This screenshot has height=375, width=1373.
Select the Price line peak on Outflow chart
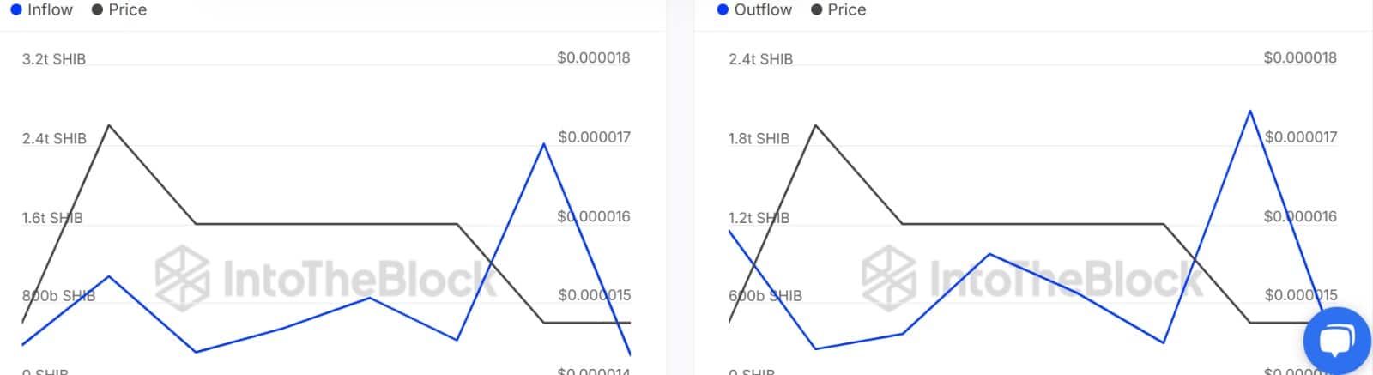[815, 125]
